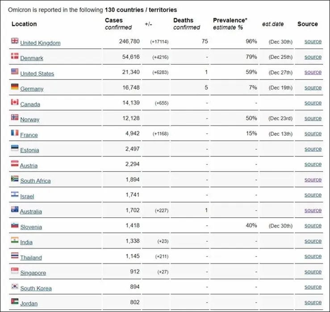This screenshot has height=312, width=330.
Task: Open the source link for Norway
Action: point(313,118)
